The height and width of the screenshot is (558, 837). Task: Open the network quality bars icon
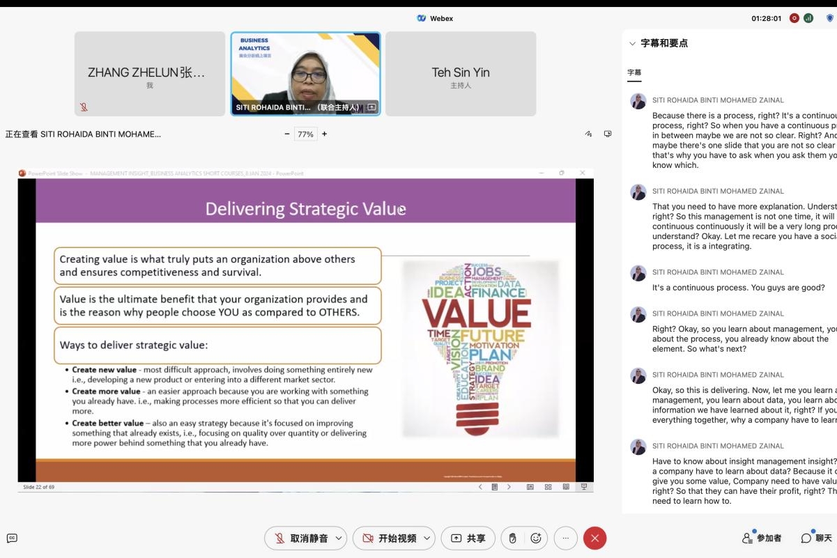(808, 18)
